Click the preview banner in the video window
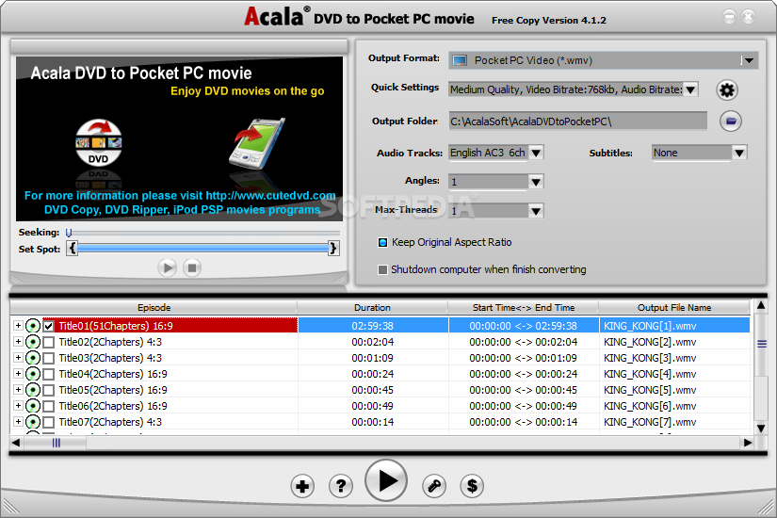 tap(179, 138)
